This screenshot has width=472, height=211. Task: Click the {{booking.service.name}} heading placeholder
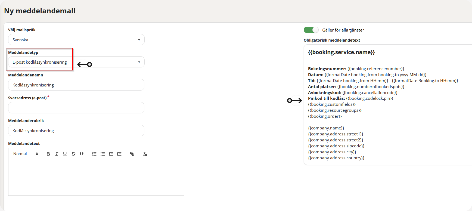click(341, 52)
